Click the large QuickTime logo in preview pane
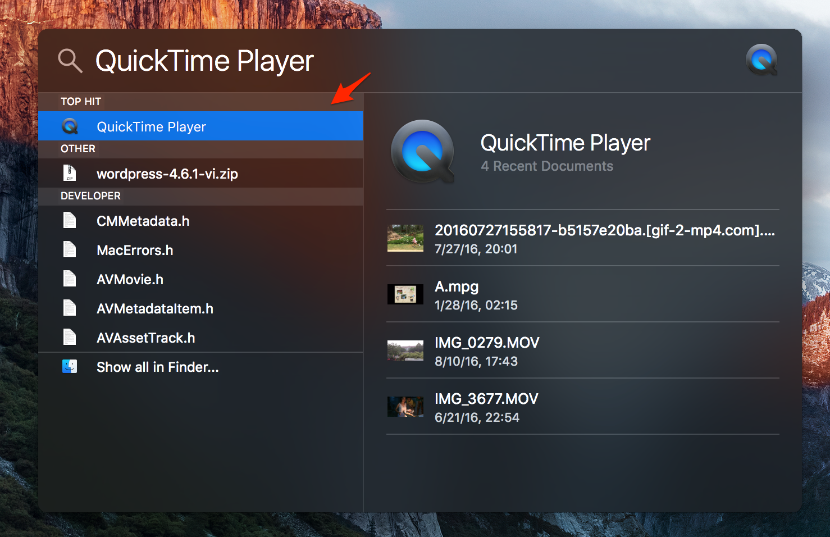Screen dimensions: 830x537 click(x=422, y=152)
